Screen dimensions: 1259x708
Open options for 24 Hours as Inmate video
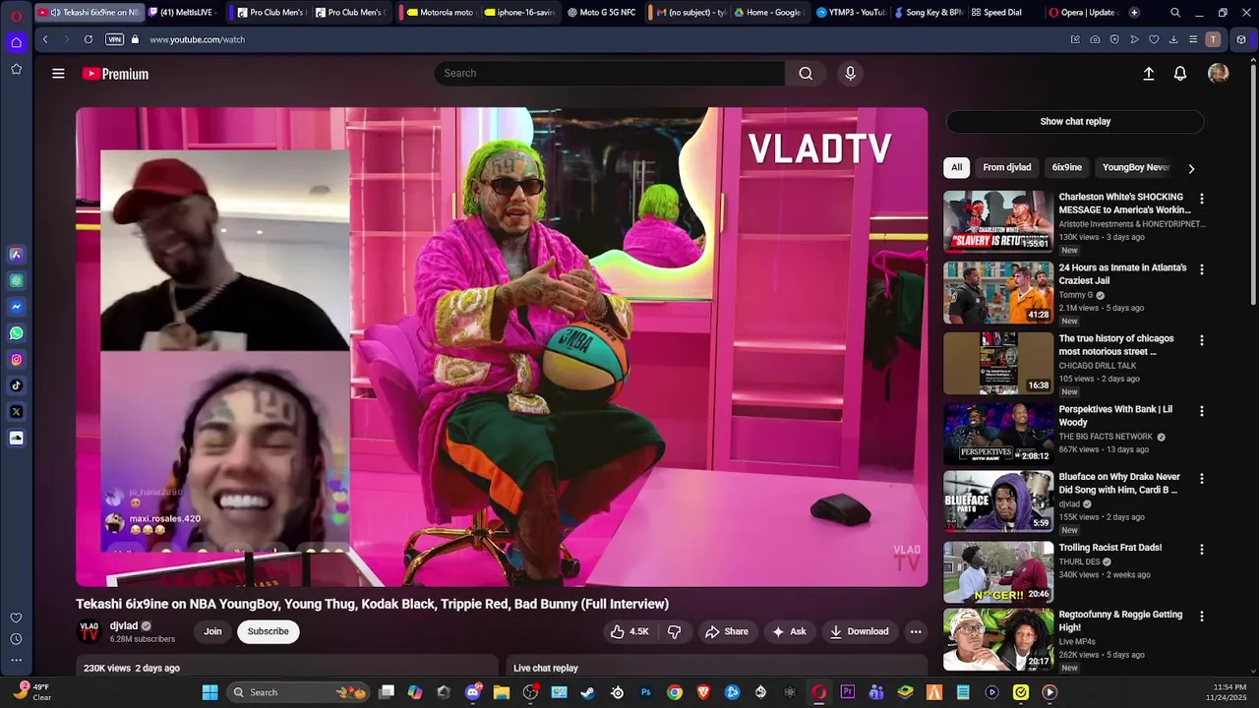[x=1201, y=269]
